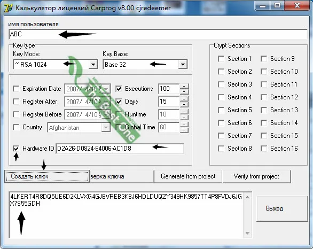313x249 pixels.
Task: Click the Создать ключ button
Action: (x=47, y=176)
